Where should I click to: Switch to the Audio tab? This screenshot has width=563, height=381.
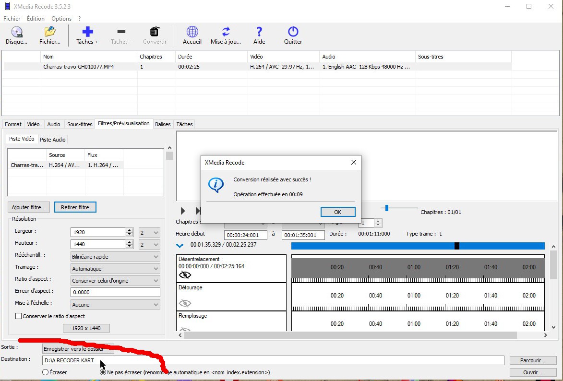pos(54,124)
